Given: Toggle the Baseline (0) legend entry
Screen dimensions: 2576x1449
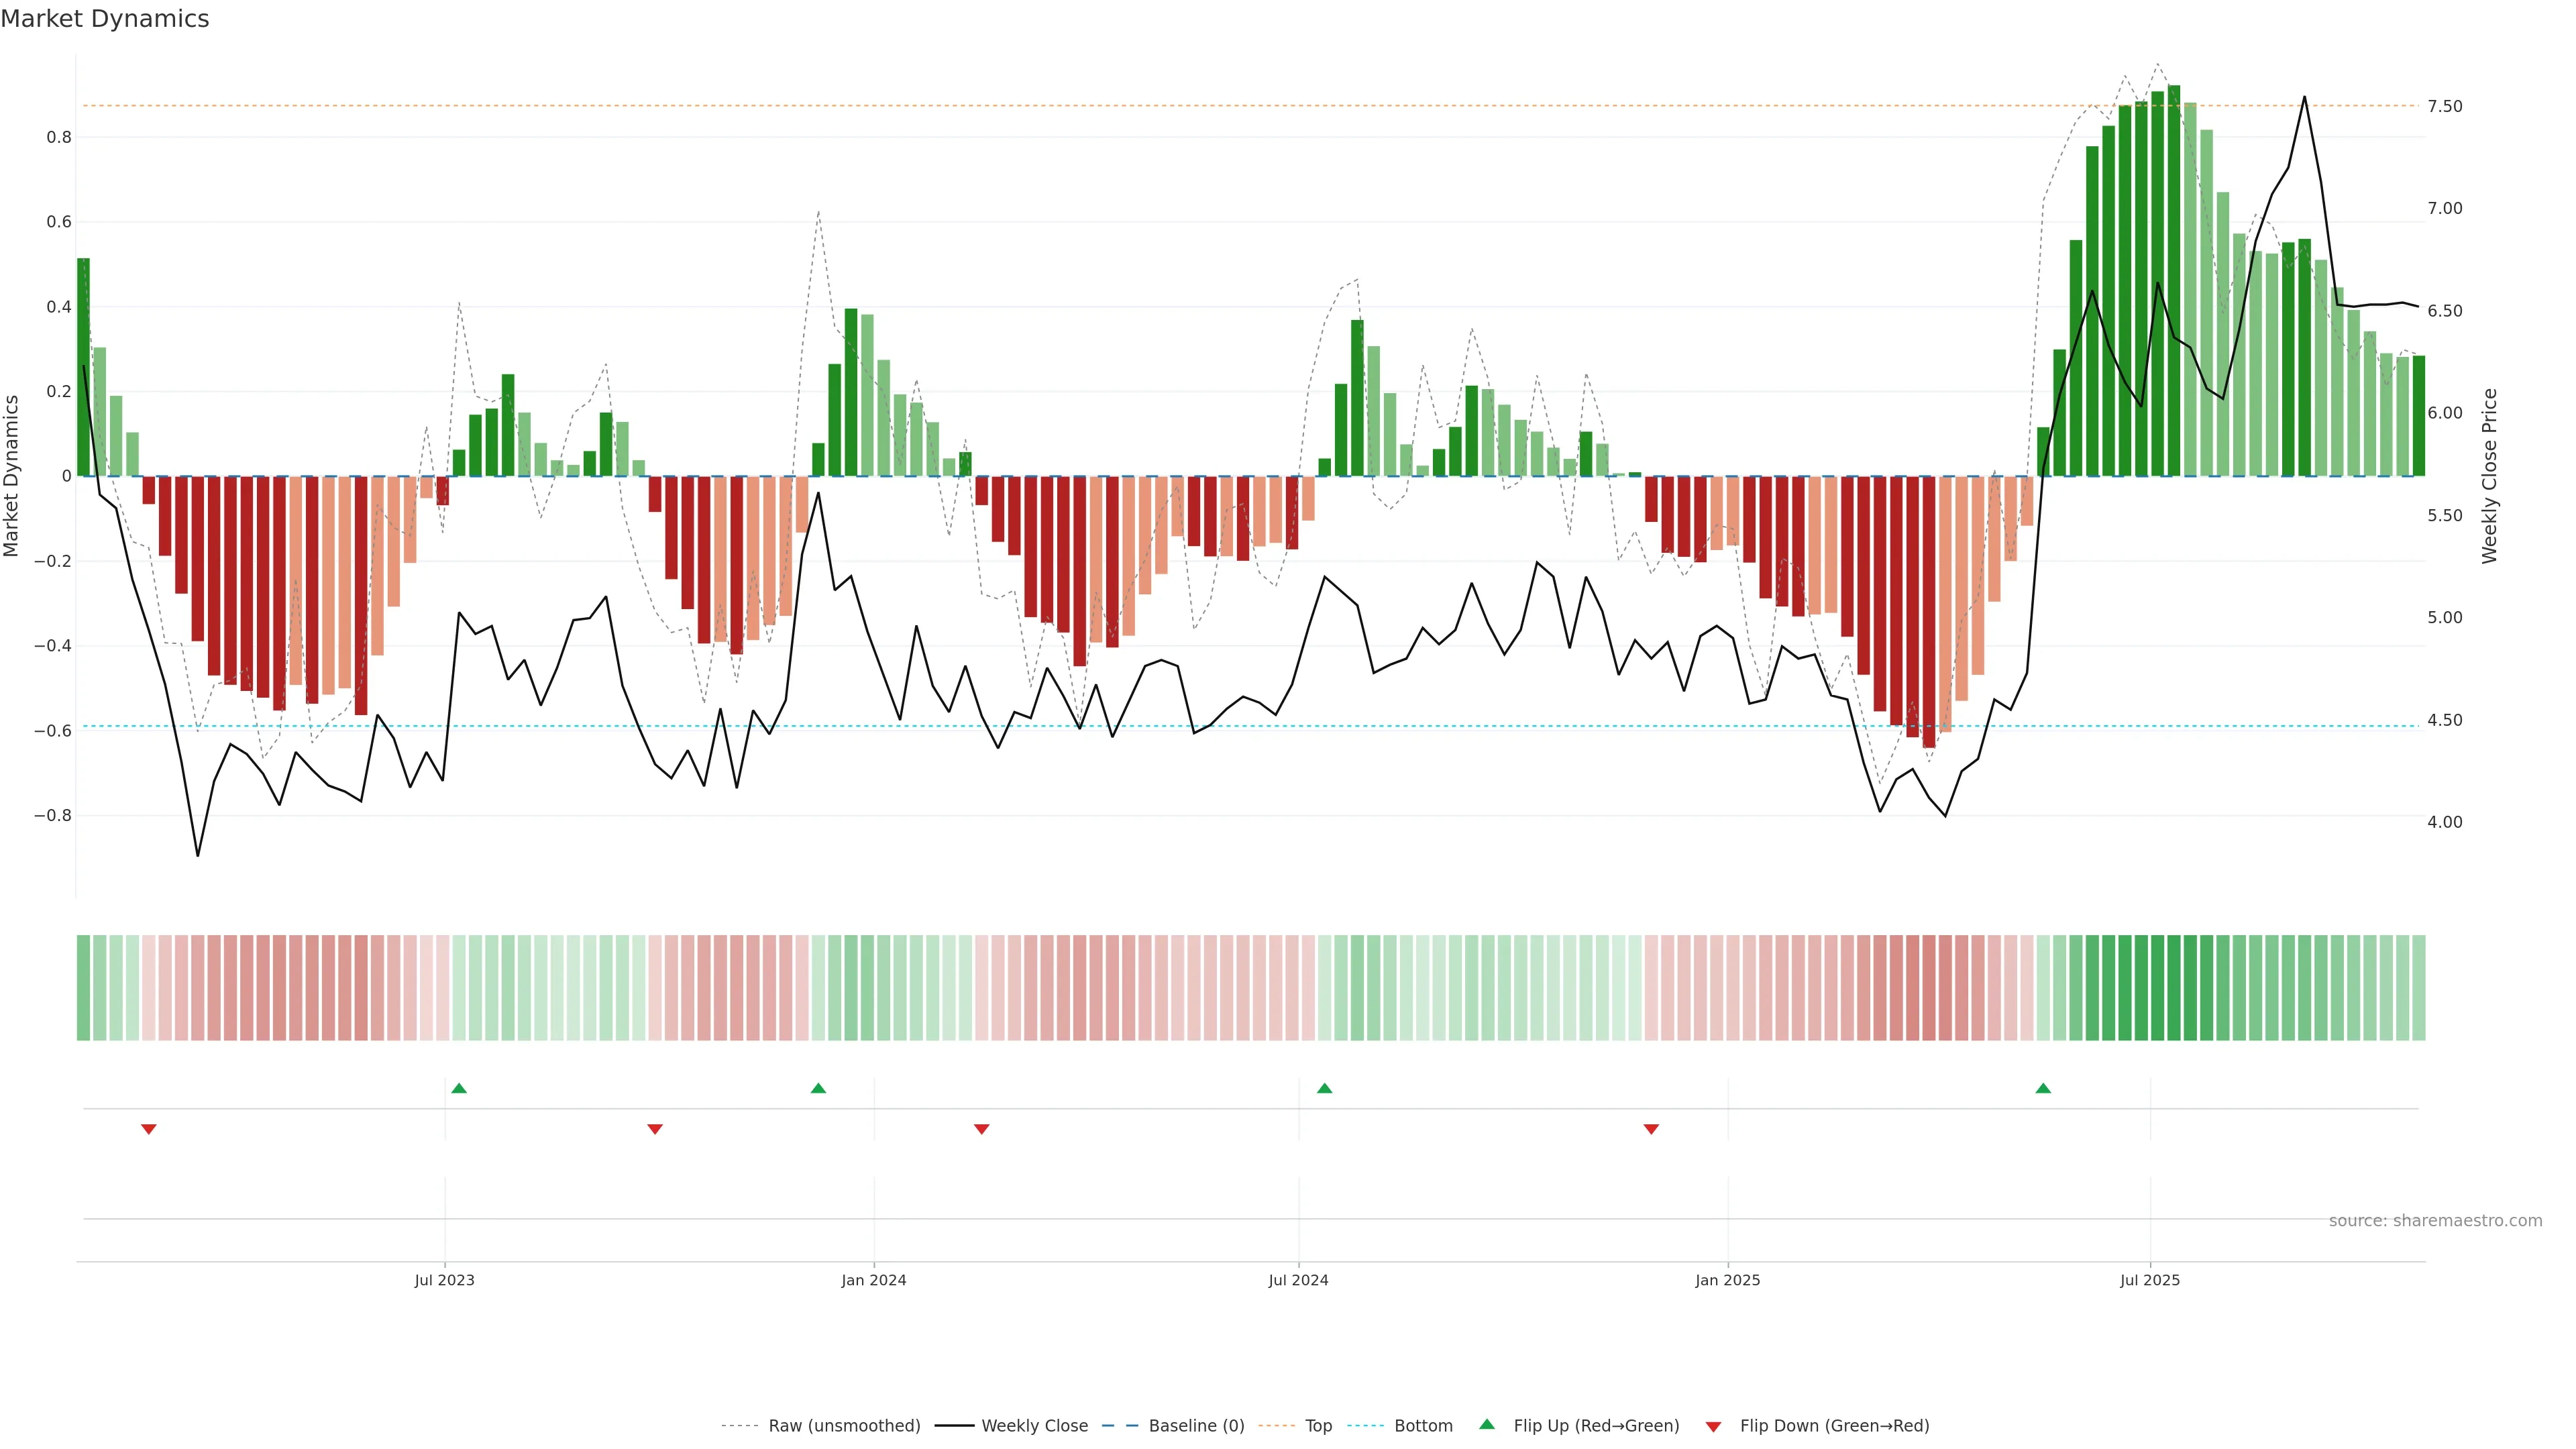Looking at the screenshot, I should click(x=1196, y=1425).
